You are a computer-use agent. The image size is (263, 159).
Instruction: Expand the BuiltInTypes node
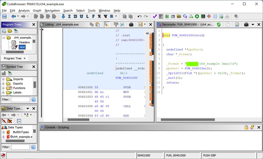tap(3, 132)
